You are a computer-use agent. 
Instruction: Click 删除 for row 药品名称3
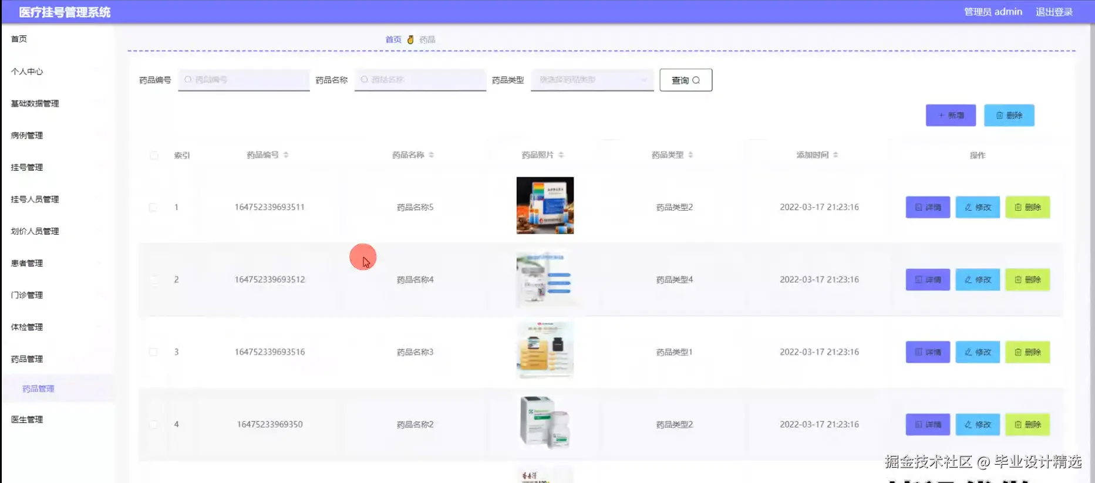(1027, 352)
